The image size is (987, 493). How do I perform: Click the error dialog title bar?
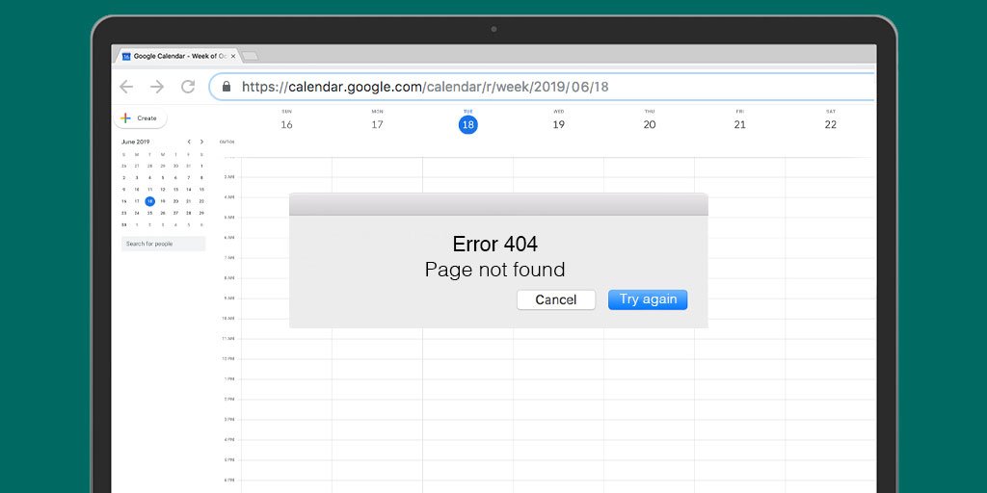tap(498, 204)
